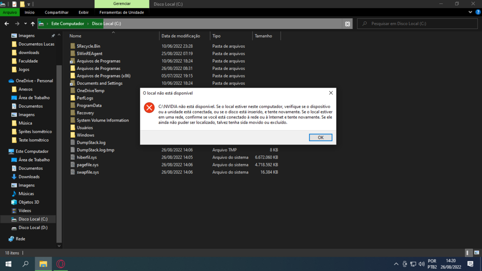Sort files by the Nome column header
Image resolution: width=482 pixels, height=271 pixels.
[76, 36]
